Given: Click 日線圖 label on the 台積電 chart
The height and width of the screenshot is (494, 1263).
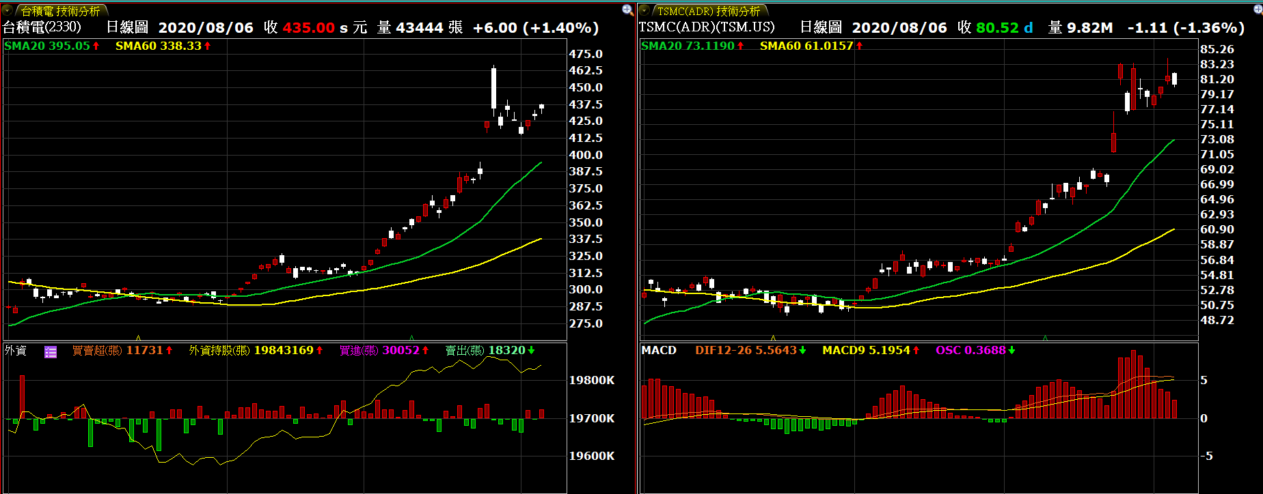Looking at the screenshot, I should tap(127, 27).
